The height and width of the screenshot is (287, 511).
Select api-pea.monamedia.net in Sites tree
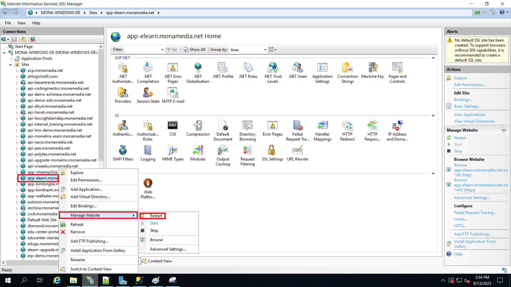point(49,148)
